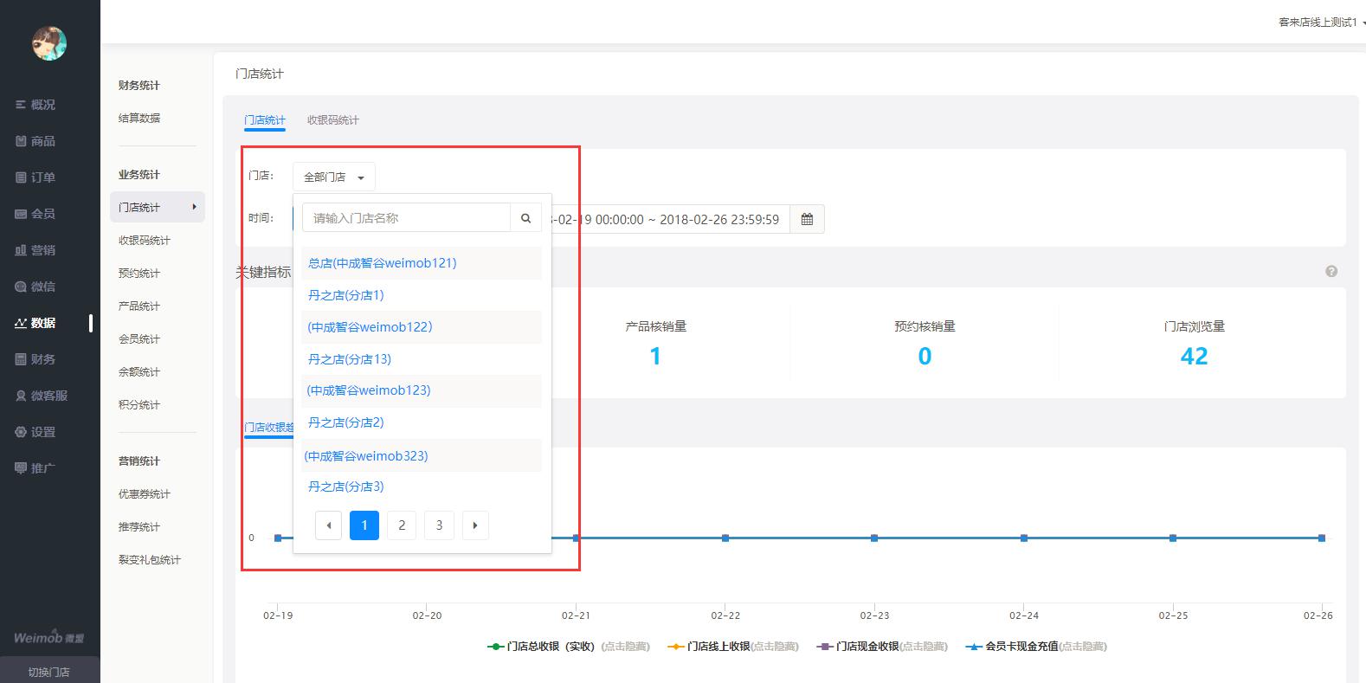Viewport: 1366px width, 683px height.
Task: Click 切换门店 button at bottom left
Action: point(48,672)
